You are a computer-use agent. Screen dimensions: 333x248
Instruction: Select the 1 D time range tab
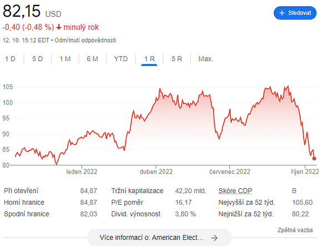[x=10, y=59]
